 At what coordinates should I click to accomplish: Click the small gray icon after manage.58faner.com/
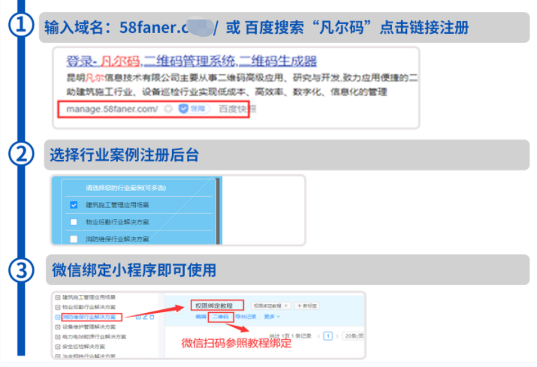pos(168,109)
